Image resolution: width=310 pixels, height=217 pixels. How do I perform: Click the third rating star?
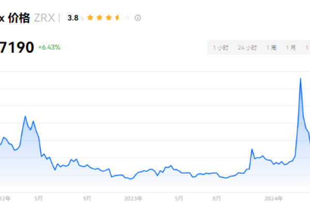[x=108, y=18]
